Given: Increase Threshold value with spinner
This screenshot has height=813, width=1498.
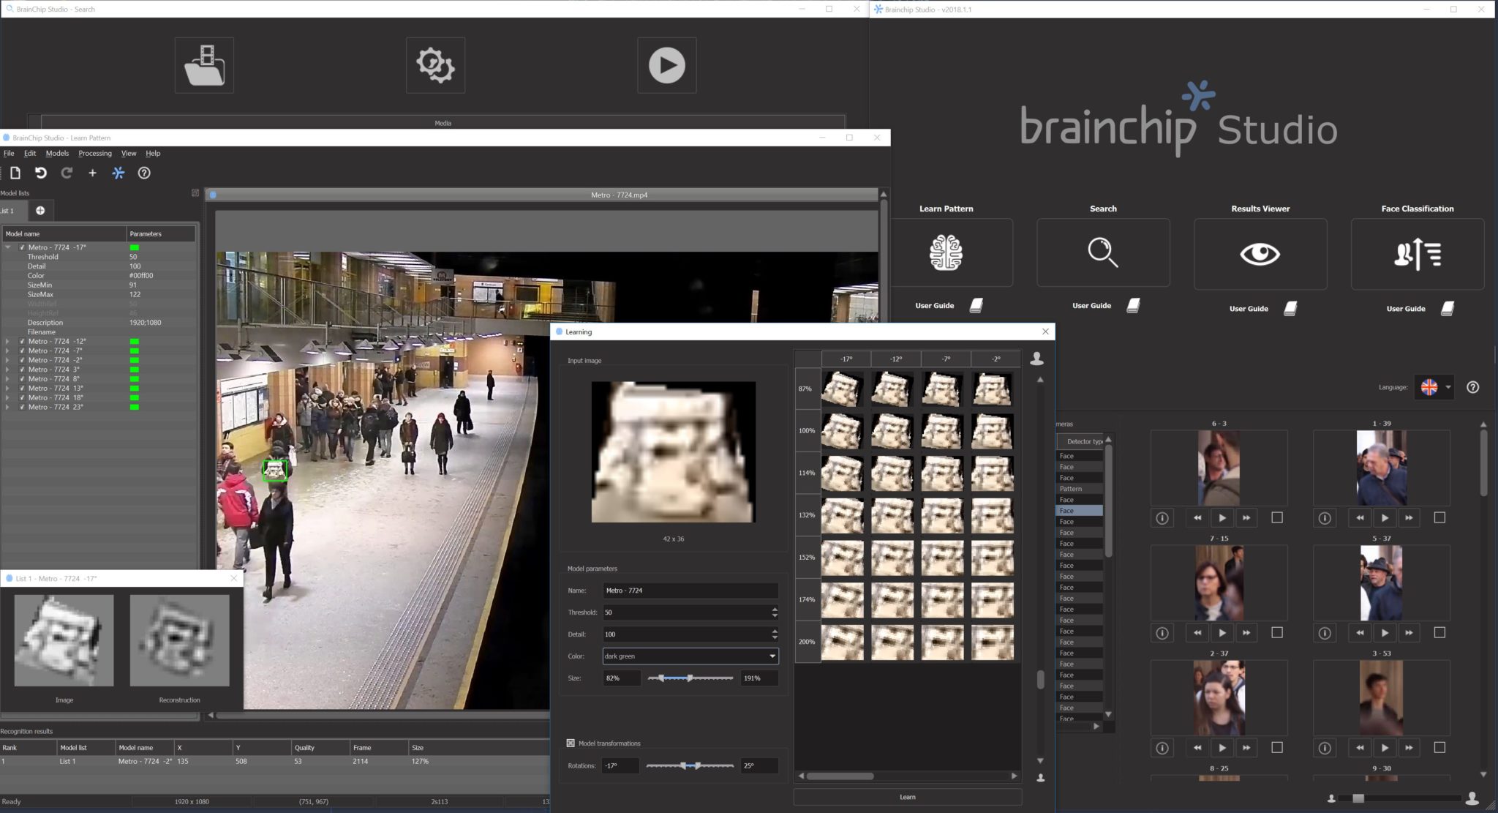Looking at the screenshot, I should 775,609.
